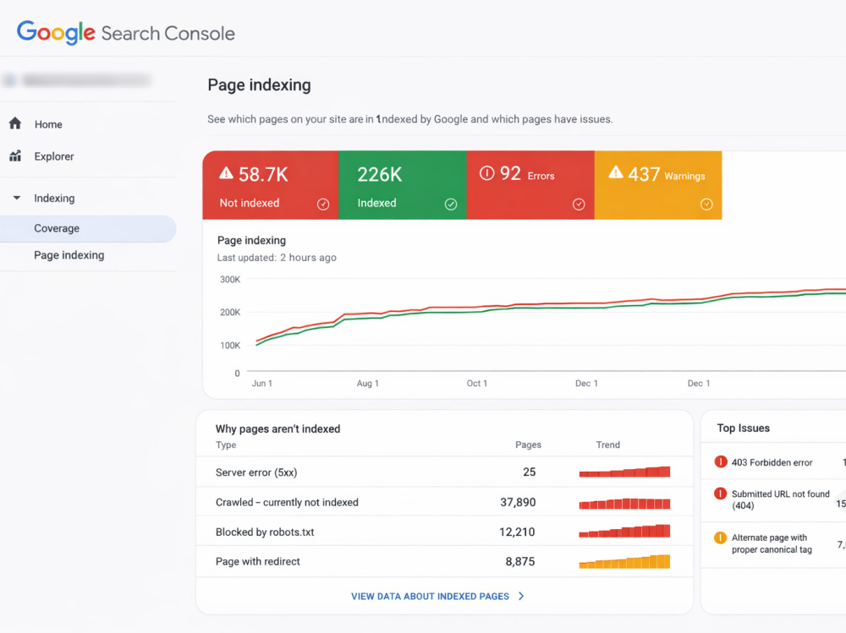The image size is (846, 633).
Task: Click the Explorer chart icon
Action: (x=15, y=156)
